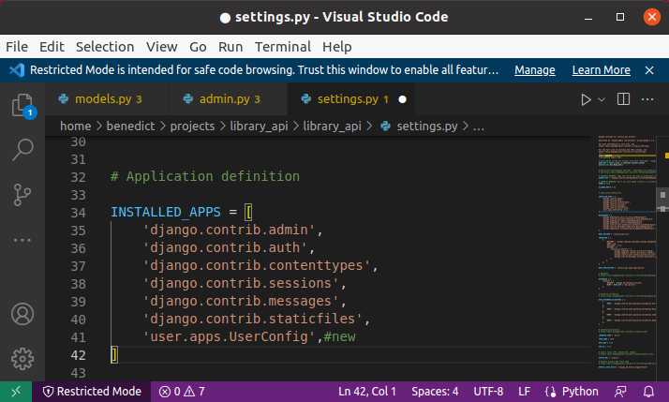Change file encoding UTF-8
The width and height of the screenshot is (669, 402).
[x=488, y=392]
